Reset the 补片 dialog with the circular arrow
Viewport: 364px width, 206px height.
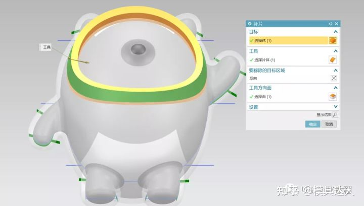[331, 24]
